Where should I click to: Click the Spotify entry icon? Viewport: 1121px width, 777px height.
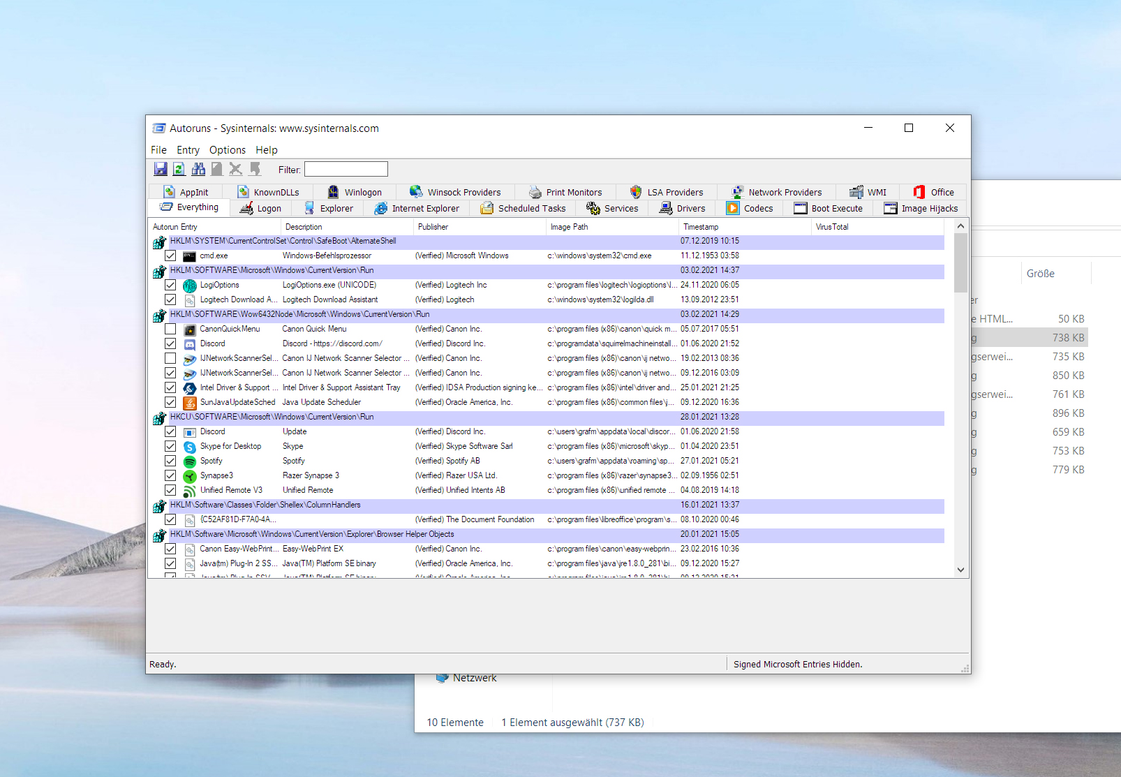pos(189,461)
